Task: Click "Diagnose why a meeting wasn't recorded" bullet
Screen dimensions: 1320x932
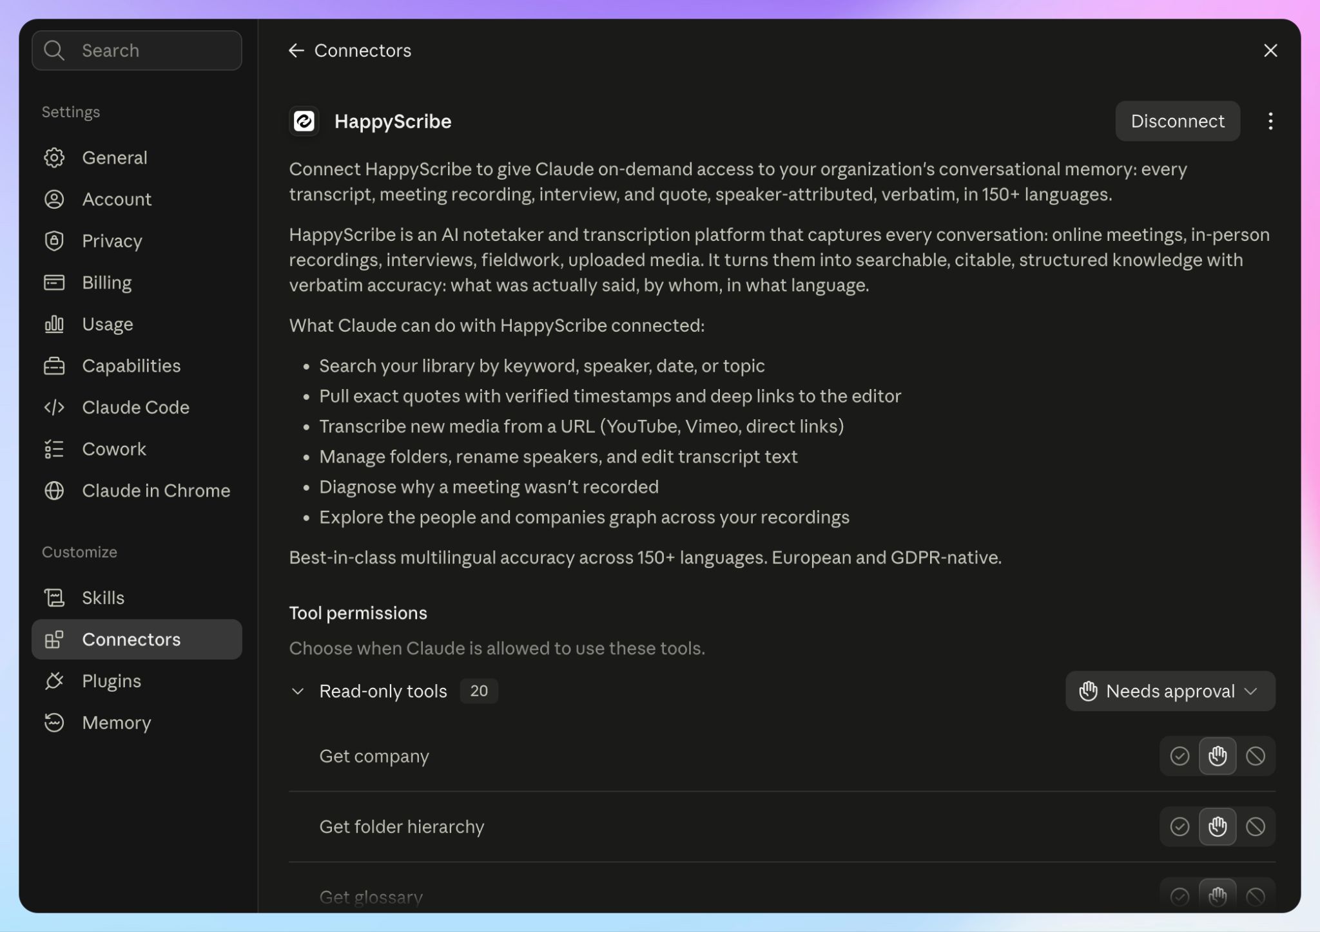Action: point(489,487)
